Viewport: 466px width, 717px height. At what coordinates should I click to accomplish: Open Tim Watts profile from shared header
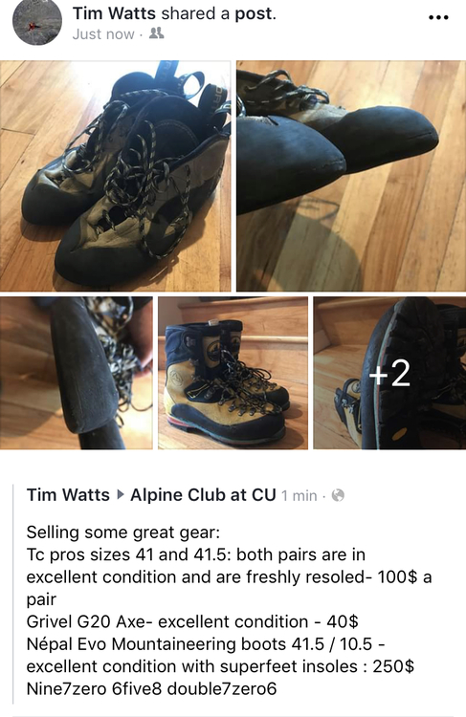pos(114,13)
